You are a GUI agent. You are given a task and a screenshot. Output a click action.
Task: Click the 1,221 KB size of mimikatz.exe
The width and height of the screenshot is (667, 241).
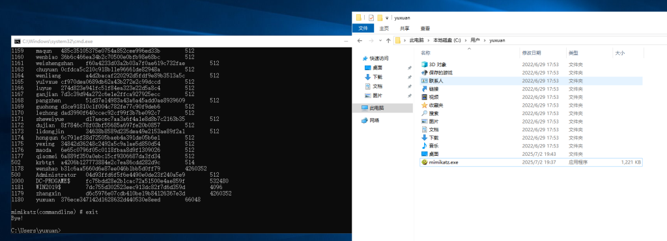(631, 162)
